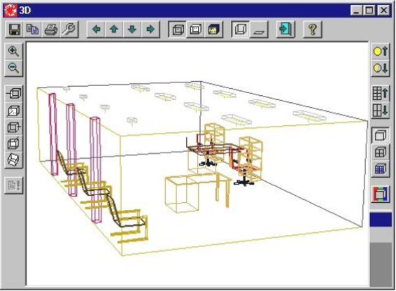Viewport: 396px width, 291px height.
Task: Click the cyan exit door icon
Action: pyautogui.click(x=285, y=29)
